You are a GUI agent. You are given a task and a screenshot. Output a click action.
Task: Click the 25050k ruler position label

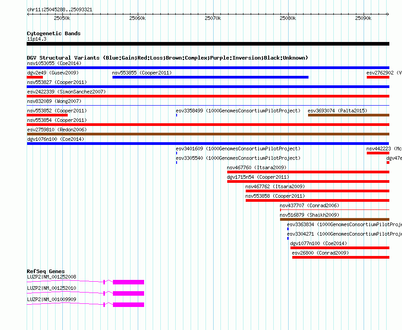pos(62,18)
